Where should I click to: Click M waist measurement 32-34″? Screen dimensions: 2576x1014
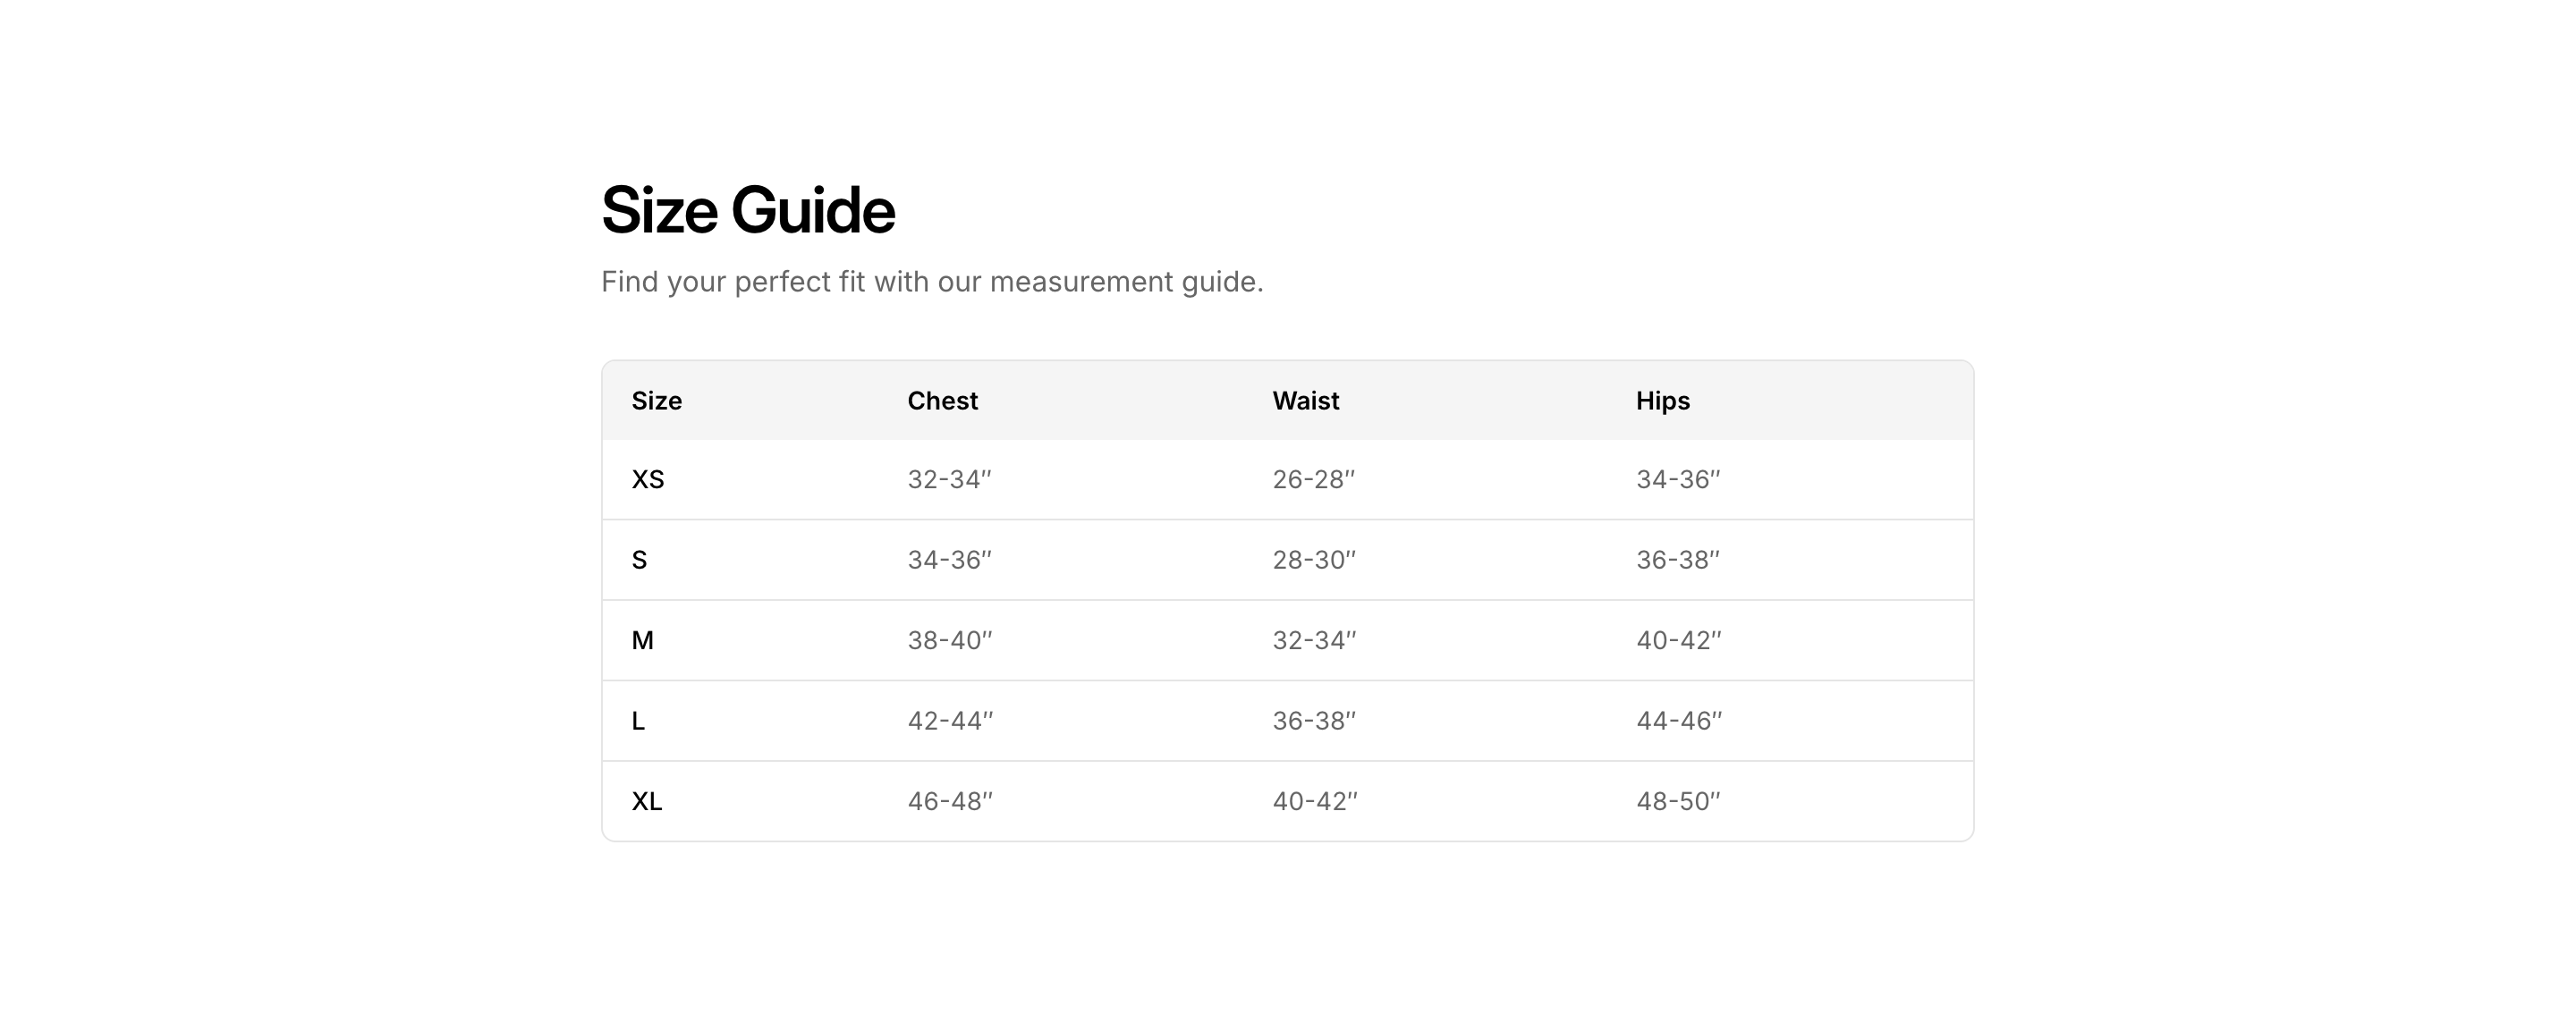point(1314,641)
